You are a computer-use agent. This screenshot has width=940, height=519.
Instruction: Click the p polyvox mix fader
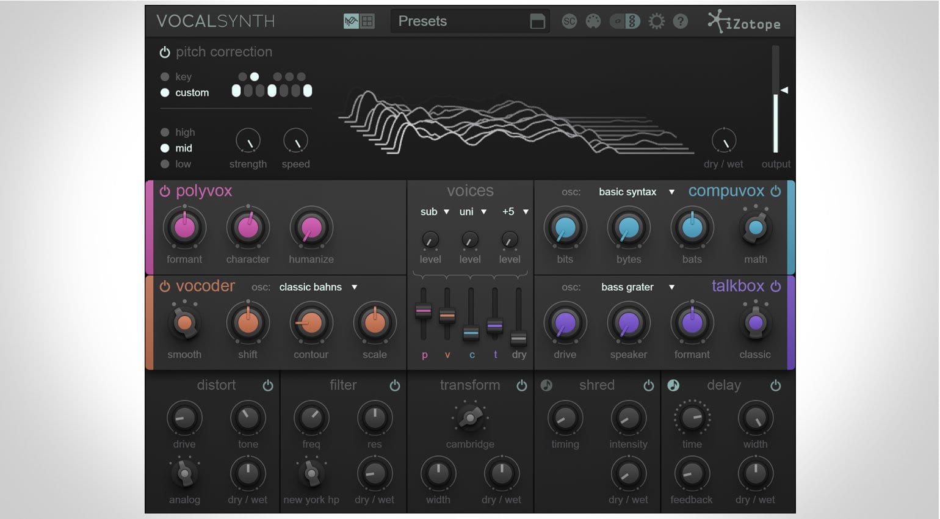pyautogui.click(x=423, y=311)
